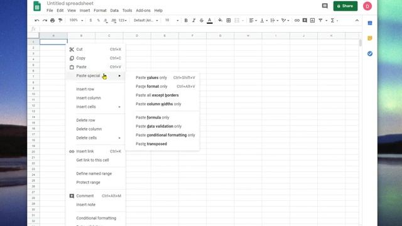The width and height of the screenshot is (402, 226).
Task: Open the Add-ons menu
Action: pyautogui.click(x=143, y=11)
